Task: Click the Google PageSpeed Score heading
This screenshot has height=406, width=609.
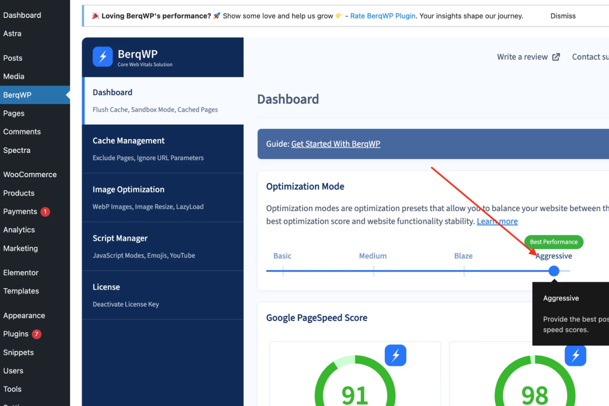Action: (x=317, y=318)
